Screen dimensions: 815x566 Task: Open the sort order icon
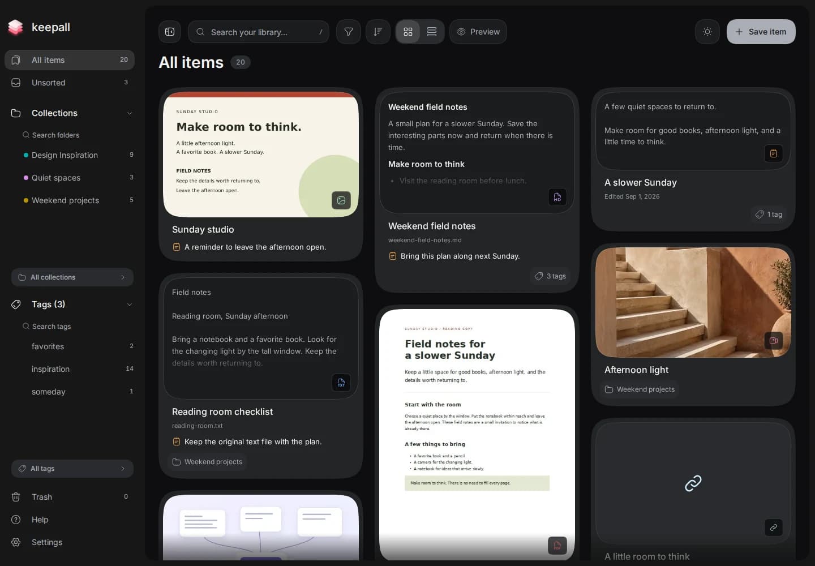coord(378,32)
